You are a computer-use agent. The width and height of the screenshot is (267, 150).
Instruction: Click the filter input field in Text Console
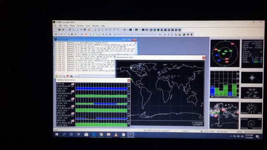click(x=97, y=76)
